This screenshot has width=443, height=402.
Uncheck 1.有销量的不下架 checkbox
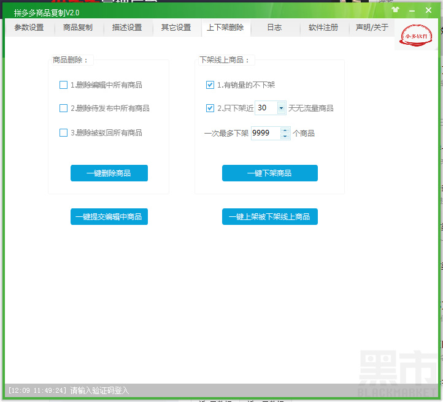[210, 85]
